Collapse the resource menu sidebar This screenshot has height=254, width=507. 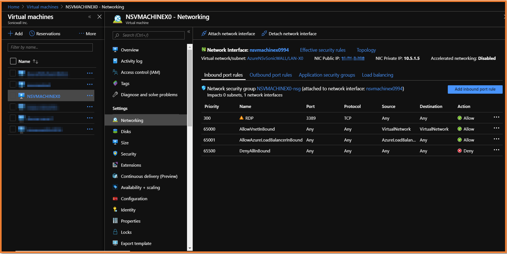click(x=188, y=32)
